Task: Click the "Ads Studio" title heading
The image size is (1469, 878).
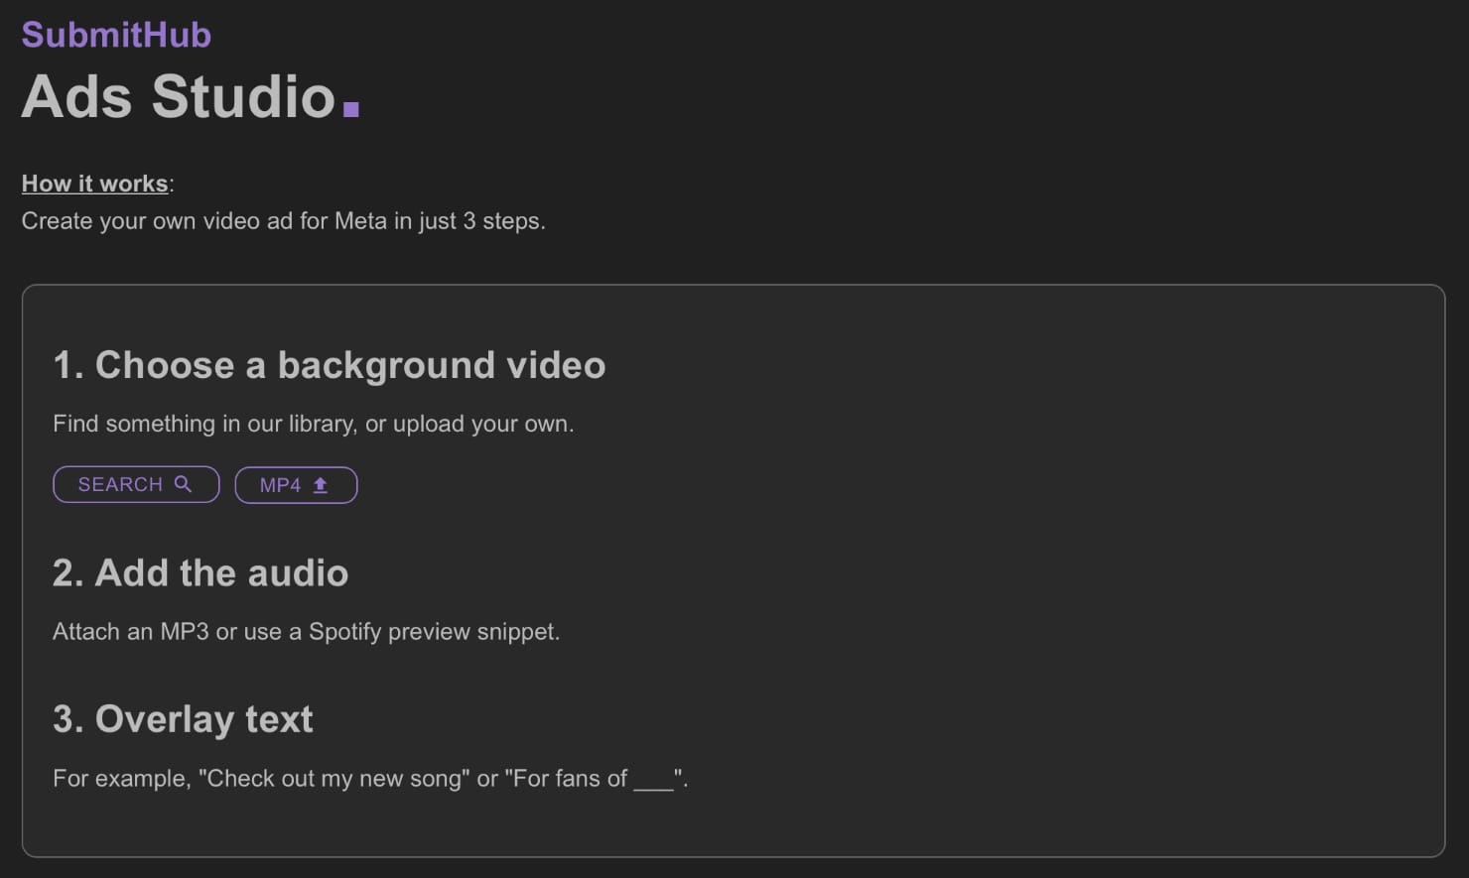Action: coord(179,96)
